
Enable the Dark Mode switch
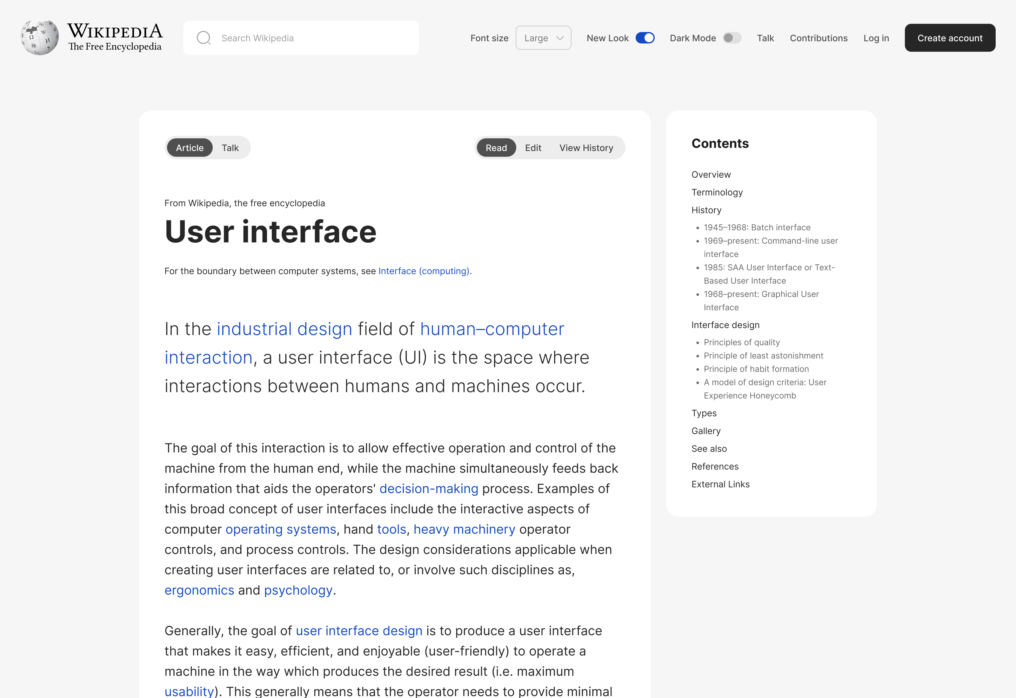[732, 38]
